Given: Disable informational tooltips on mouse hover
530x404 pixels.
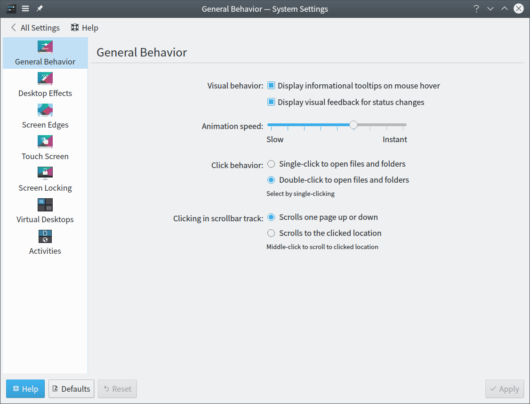Looking at the screenshot, I should pos(271,85).
